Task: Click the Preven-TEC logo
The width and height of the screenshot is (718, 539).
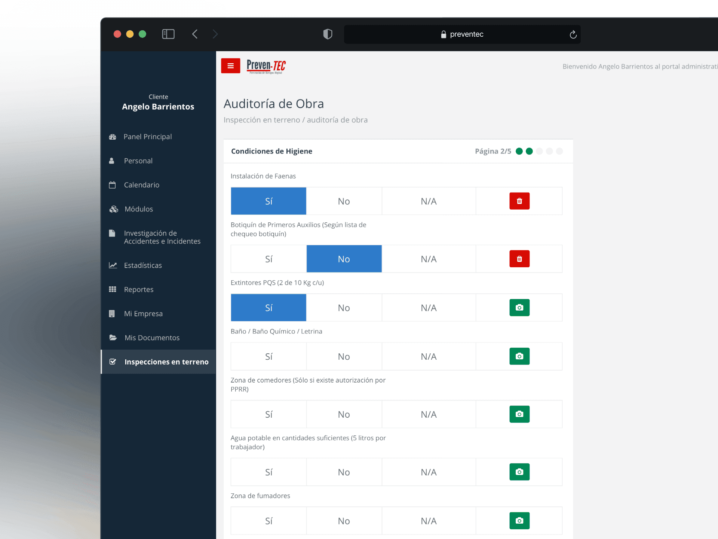Action: (266, 66)
